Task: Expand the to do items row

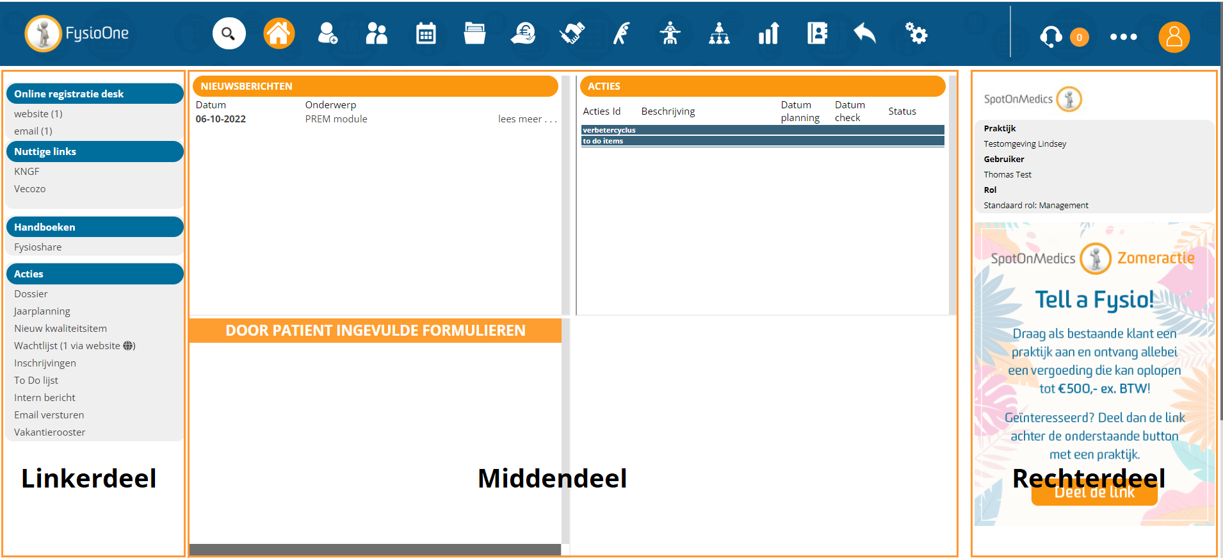Action: click(x=762, y=141)
